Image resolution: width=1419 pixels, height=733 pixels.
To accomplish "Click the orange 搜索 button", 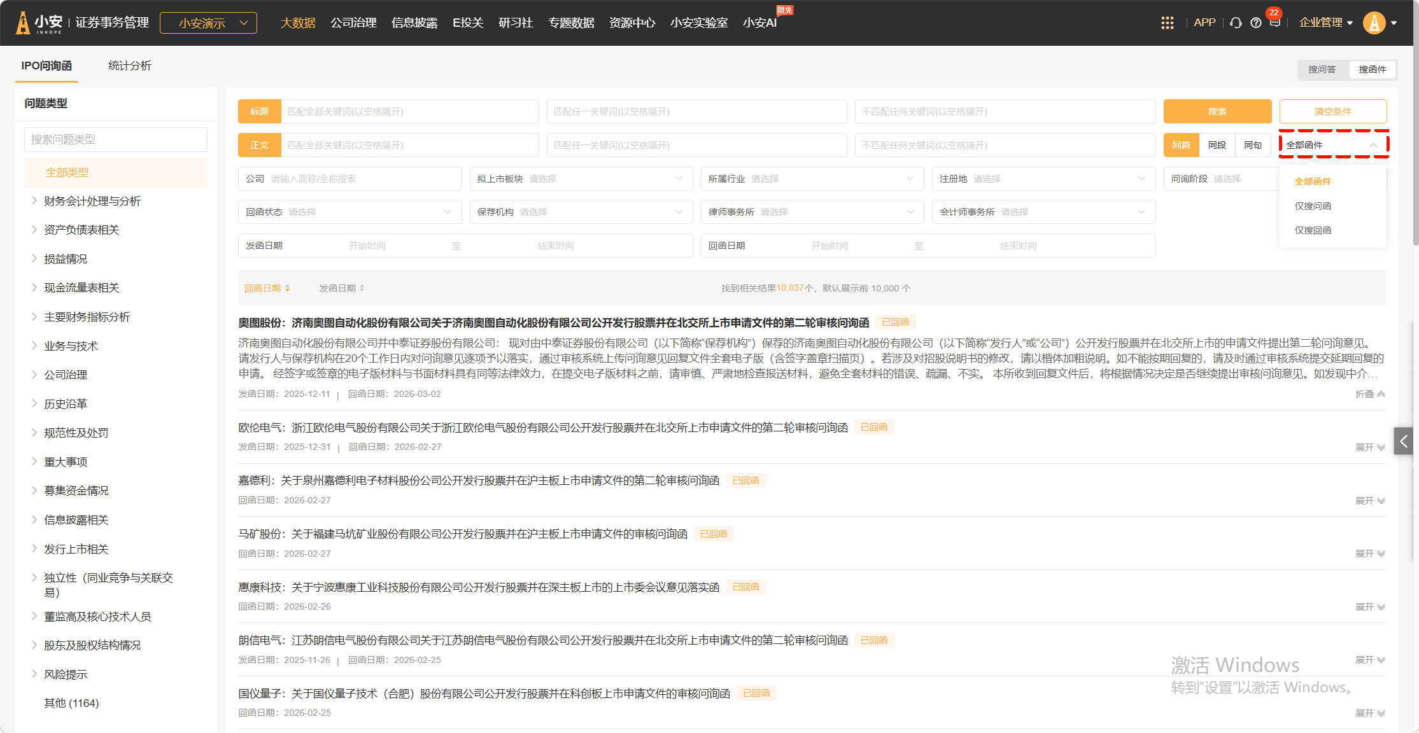I will click(x=1217, y=111).
